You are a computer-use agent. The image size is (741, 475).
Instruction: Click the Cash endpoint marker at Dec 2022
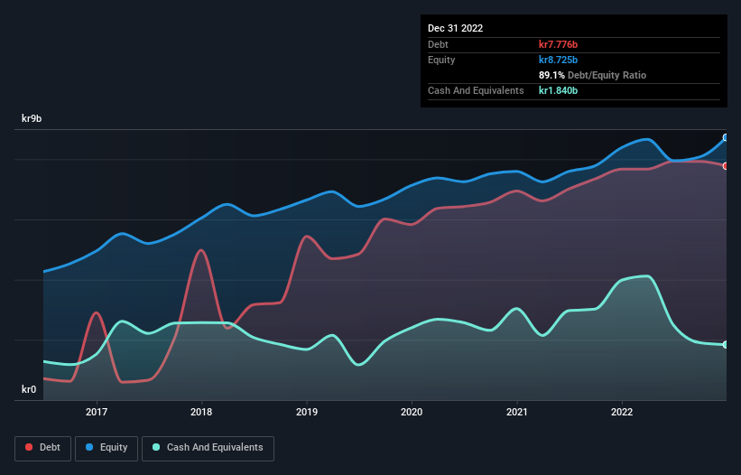point(726,345)
